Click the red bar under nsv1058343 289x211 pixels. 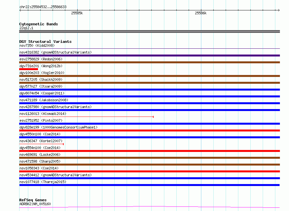pos(149,171)
